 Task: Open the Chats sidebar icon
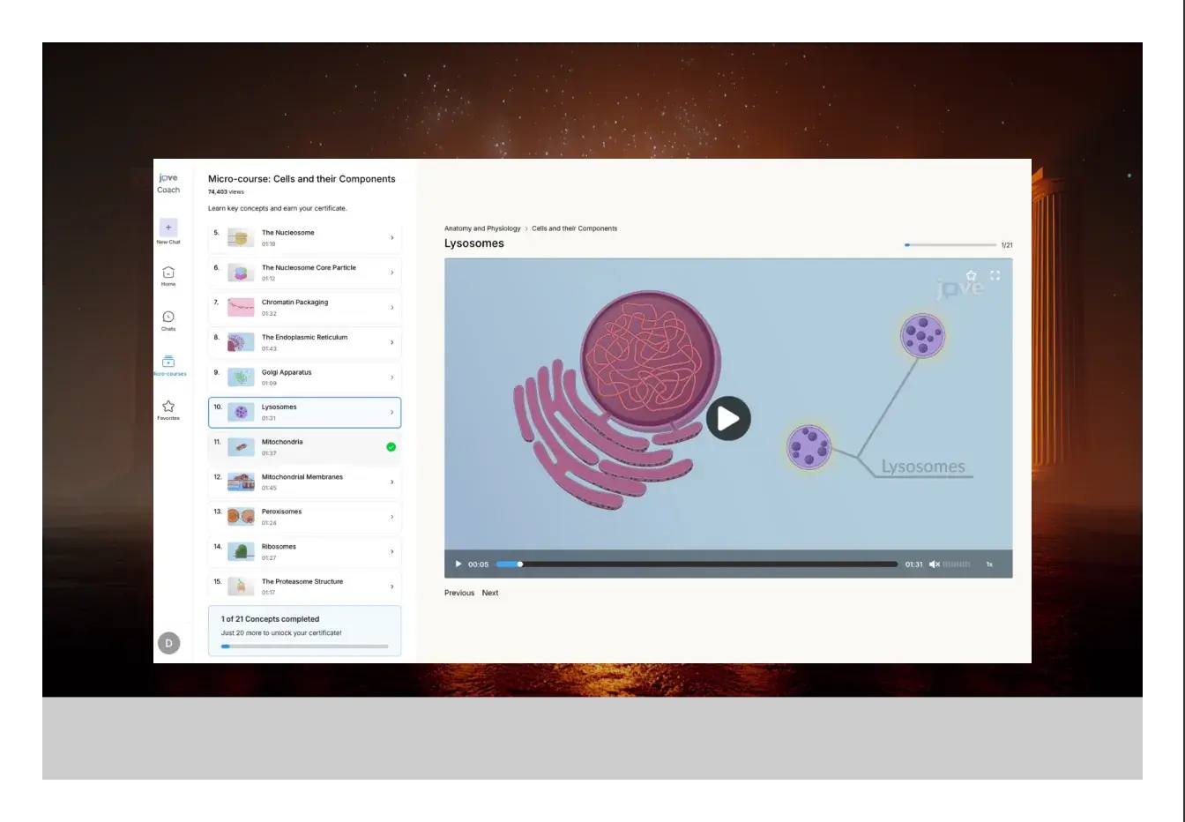point(168,317)
